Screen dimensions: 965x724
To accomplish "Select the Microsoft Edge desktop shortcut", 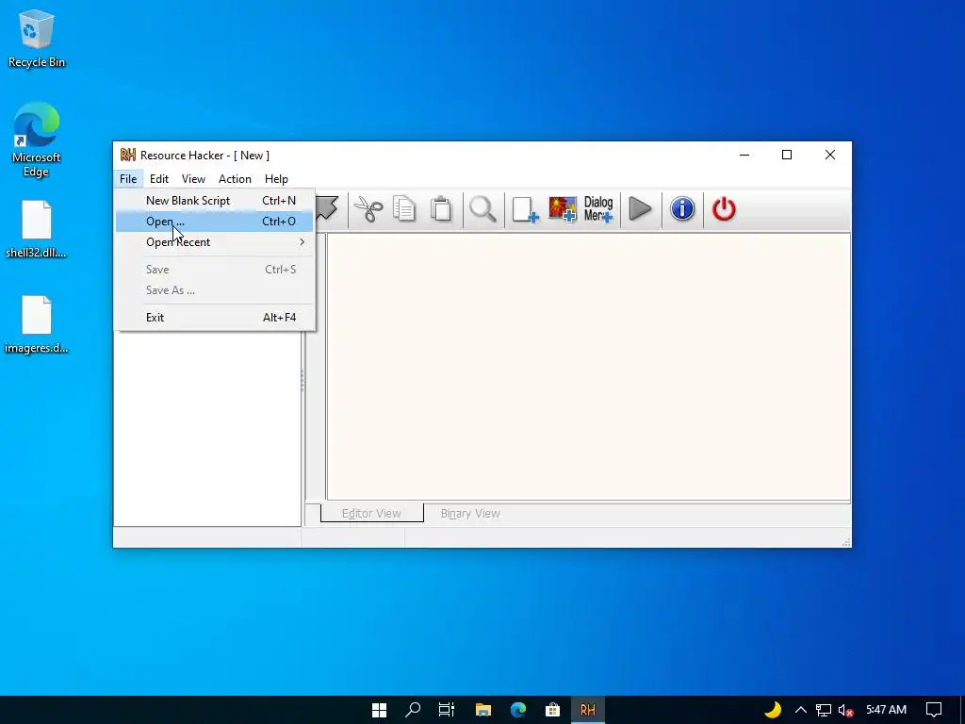I will (37, 140).
